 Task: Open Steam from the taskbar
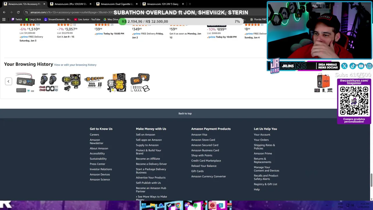coord(169,206)
